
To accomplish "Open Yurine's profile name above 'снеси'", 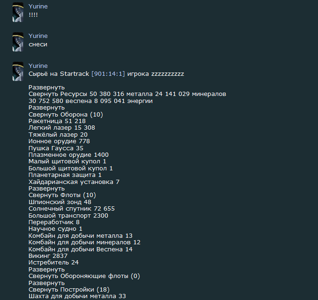I will click(x=38, y=36).
